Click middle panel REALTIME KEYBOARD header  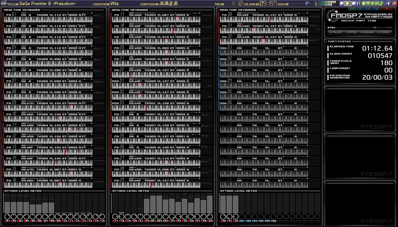(x=130, y=10)
